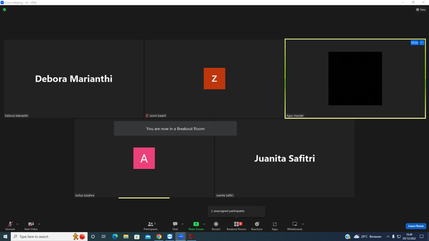Expand the chat options arrow
This screenshot has height=241, width=429.
pos(182,224)
